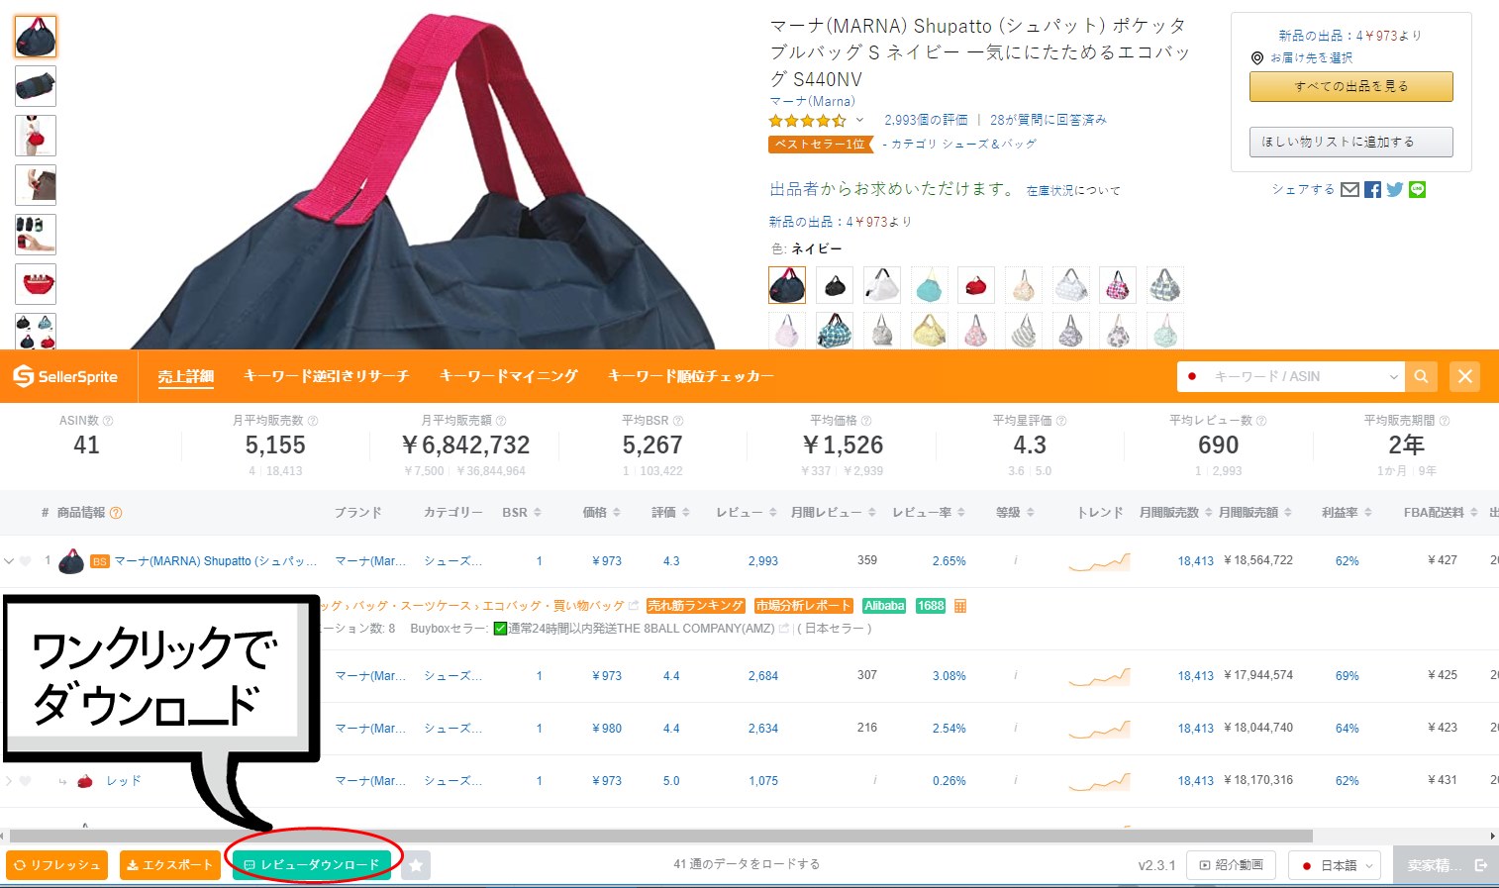This screenshot has height=888, width=1499.
Task: Open the マーナ(Marna) brand link under the title
Action: (x=812, y=101)
